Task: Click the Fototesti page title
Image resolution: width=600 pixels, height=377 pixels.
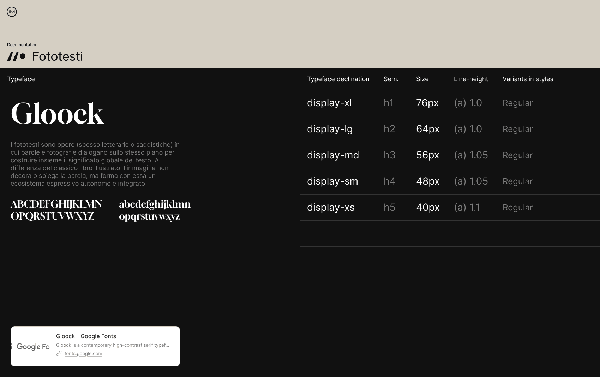Action: tap(57, 56)
